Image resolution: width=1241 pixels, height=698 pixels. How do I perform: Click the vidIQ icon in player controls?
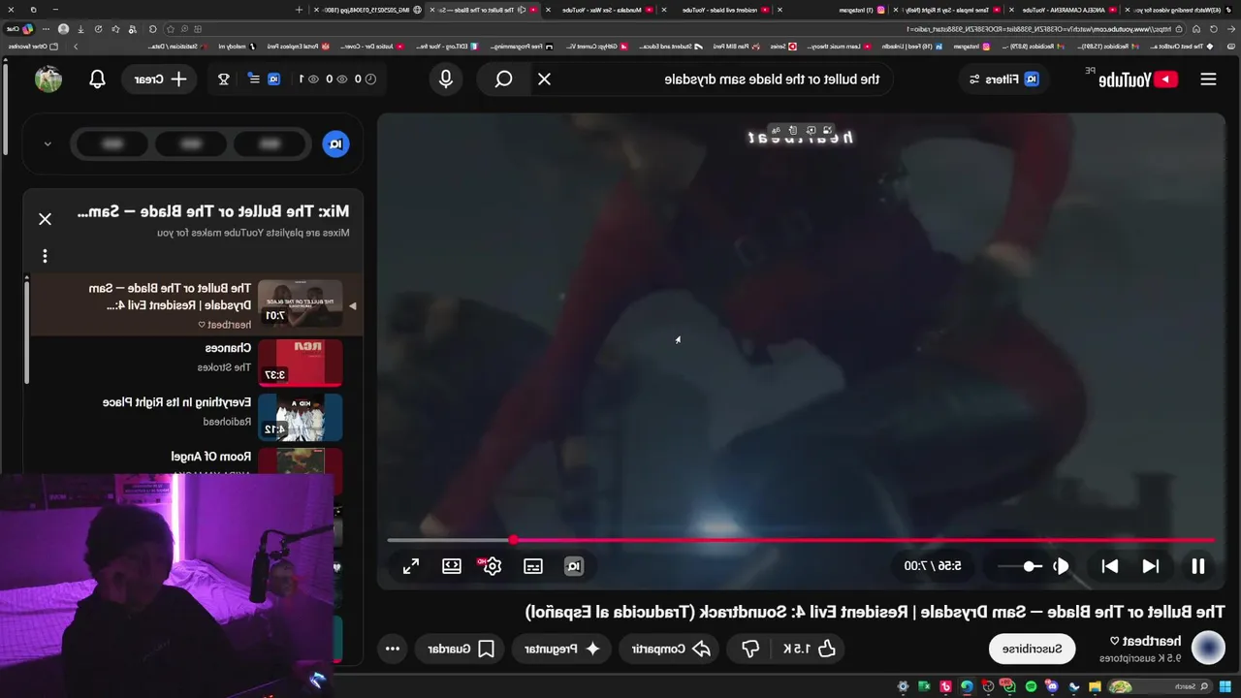pyautogui.click(x=574, y=566)
